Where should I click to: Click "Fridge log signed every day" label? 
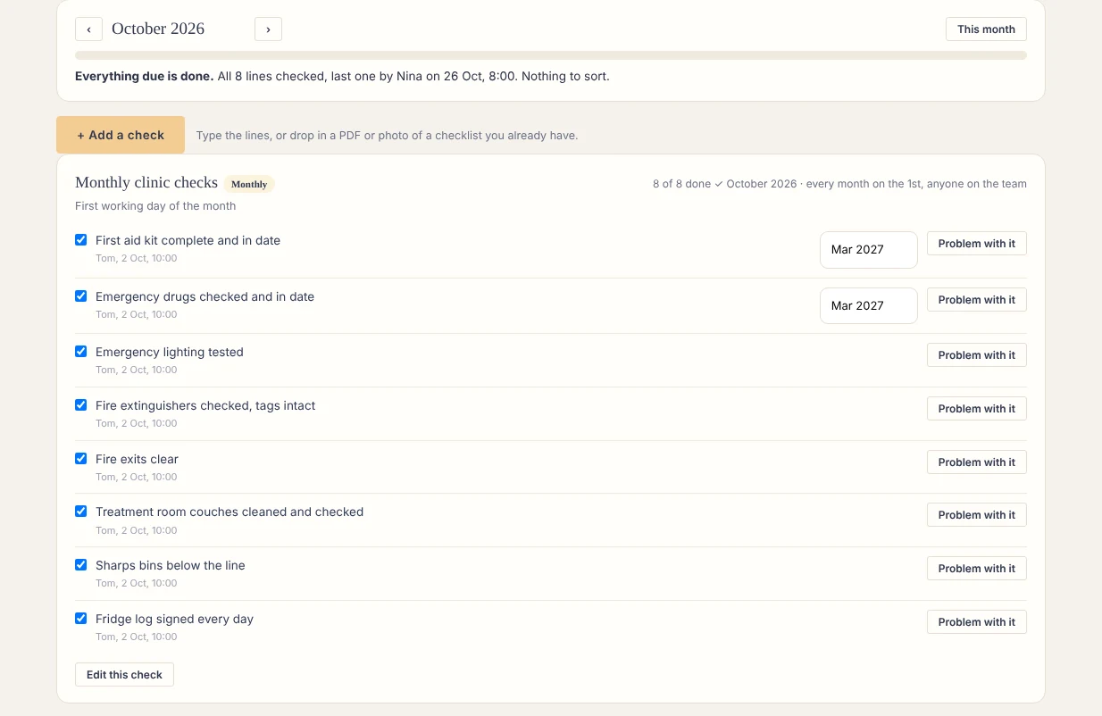[x=174, y=619]
